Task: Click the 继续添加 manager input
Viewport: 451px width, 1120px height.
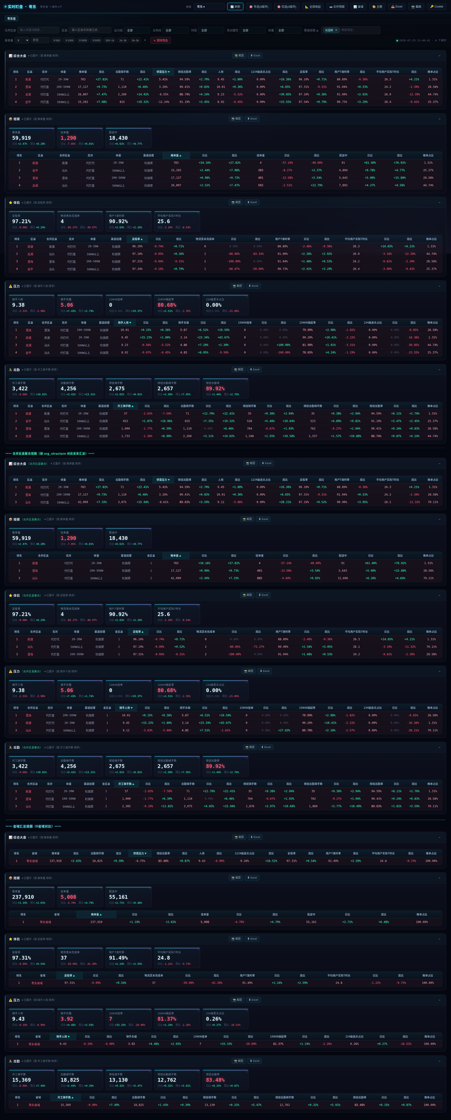Action: 358,30
